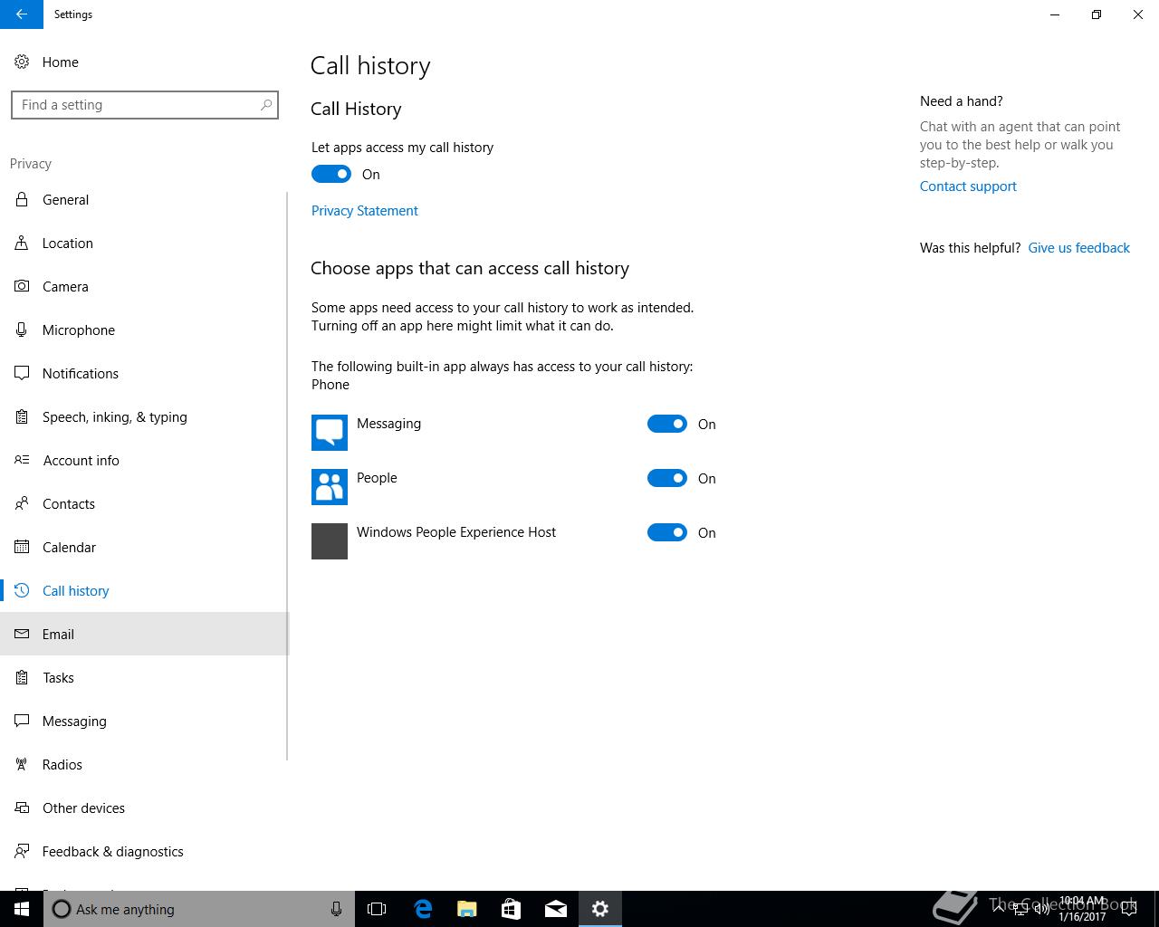Click Give us feedback link

point(1078,247)
